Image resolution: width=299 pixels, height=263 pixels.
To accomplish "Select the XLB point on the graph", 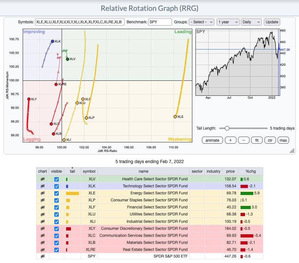I will coord(54,134).
